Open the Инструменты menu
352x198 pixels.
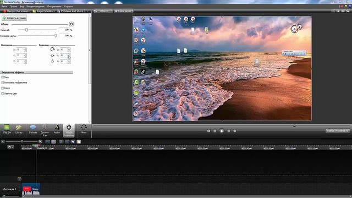point(54,7)
